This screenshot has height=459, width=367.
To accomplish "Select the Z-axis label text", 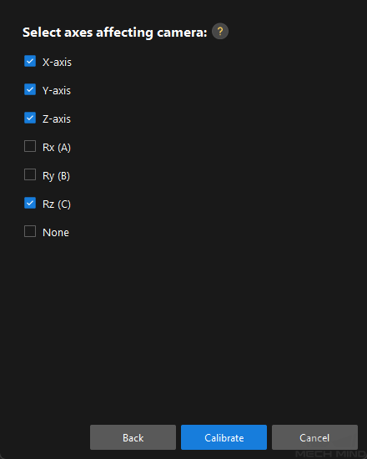I will [x=57, y=119].
